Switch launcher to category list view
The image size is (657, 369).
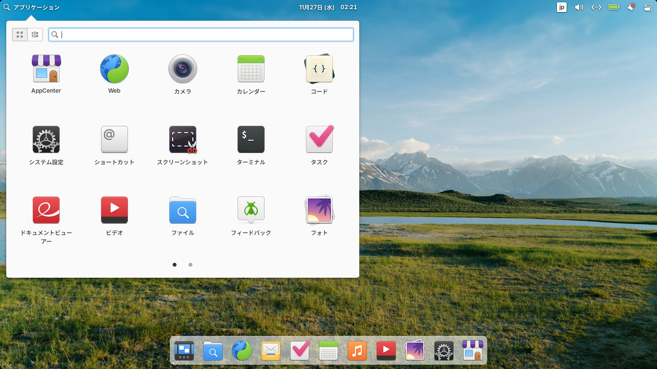(34, 34)
